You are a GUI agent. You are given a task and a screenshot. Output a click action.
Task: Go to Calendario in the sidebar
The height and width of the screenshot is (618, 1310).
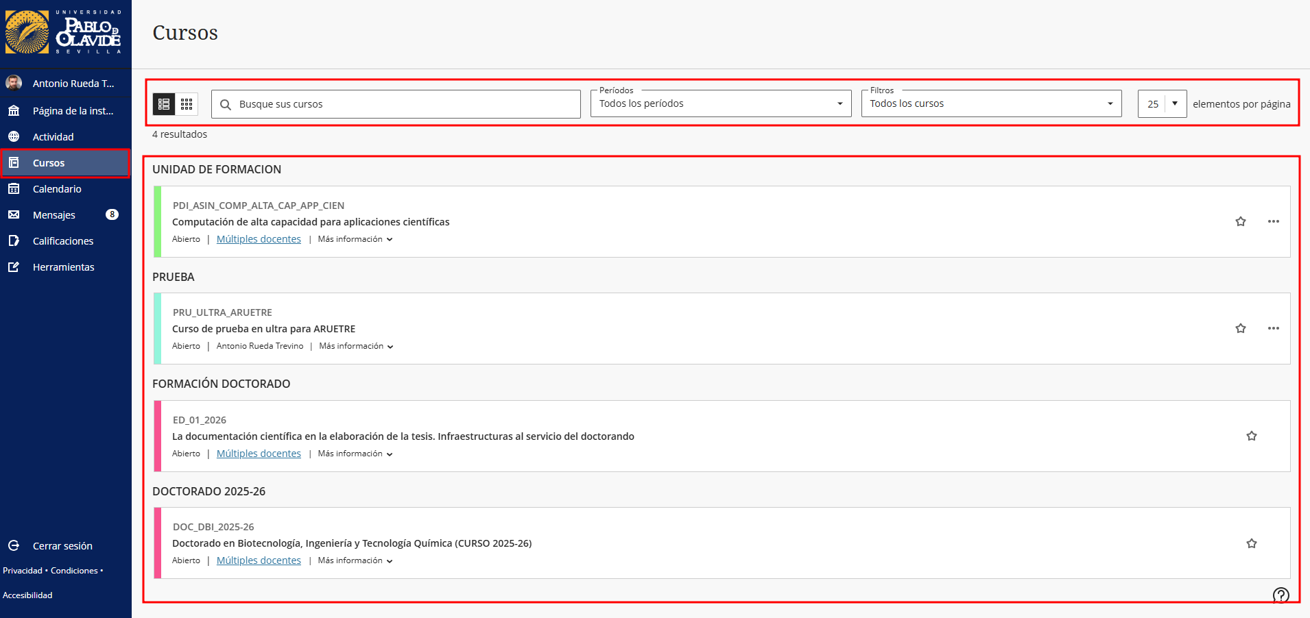coord(57,189)
